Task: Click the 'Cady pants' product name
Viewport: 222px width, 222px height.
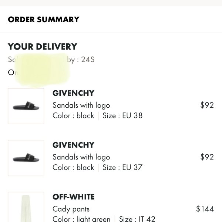Action: [71, 209]
